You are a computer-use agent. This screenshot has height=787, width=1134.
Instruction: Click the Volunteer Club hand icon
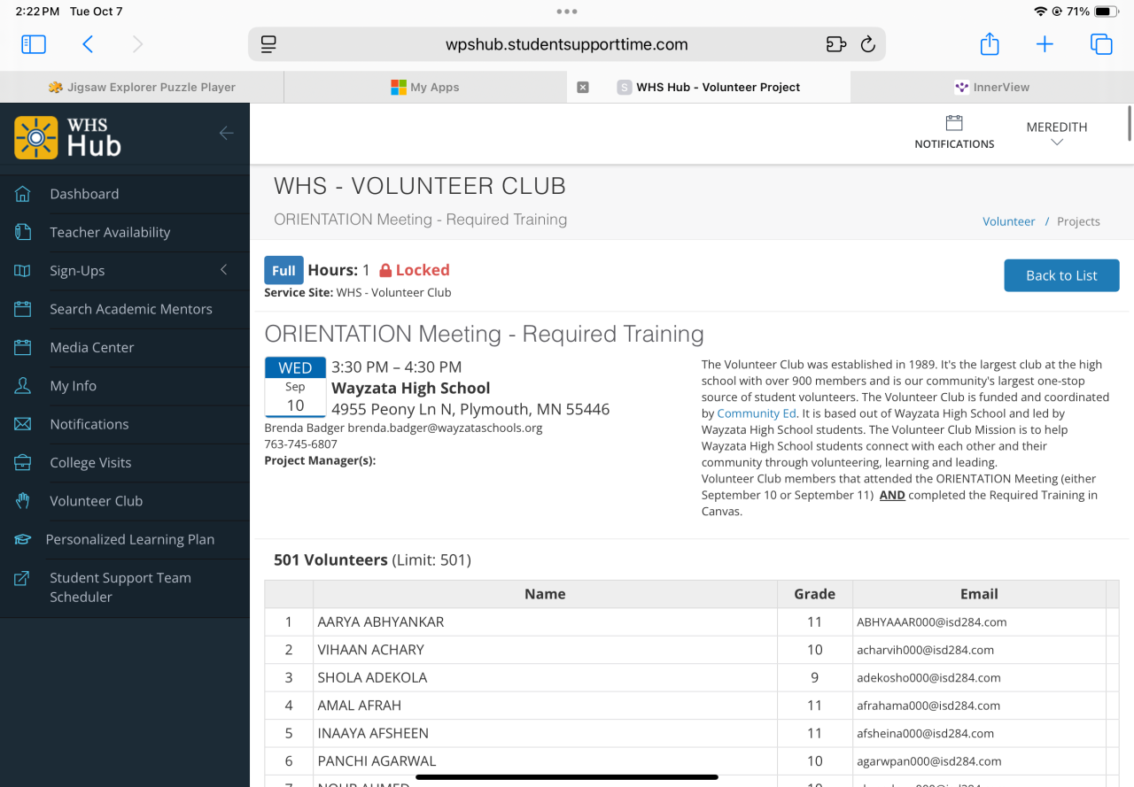click(23, 501)
